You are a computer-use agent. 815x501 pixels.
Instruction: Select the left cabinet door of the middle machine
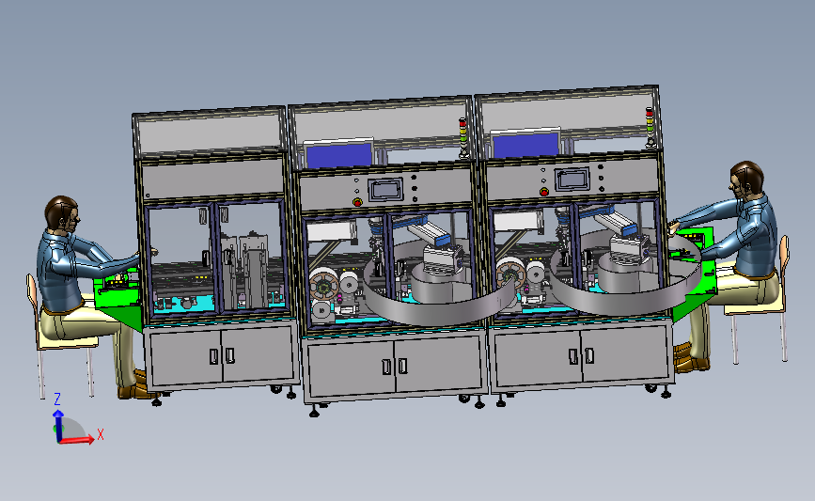[352, 369]
